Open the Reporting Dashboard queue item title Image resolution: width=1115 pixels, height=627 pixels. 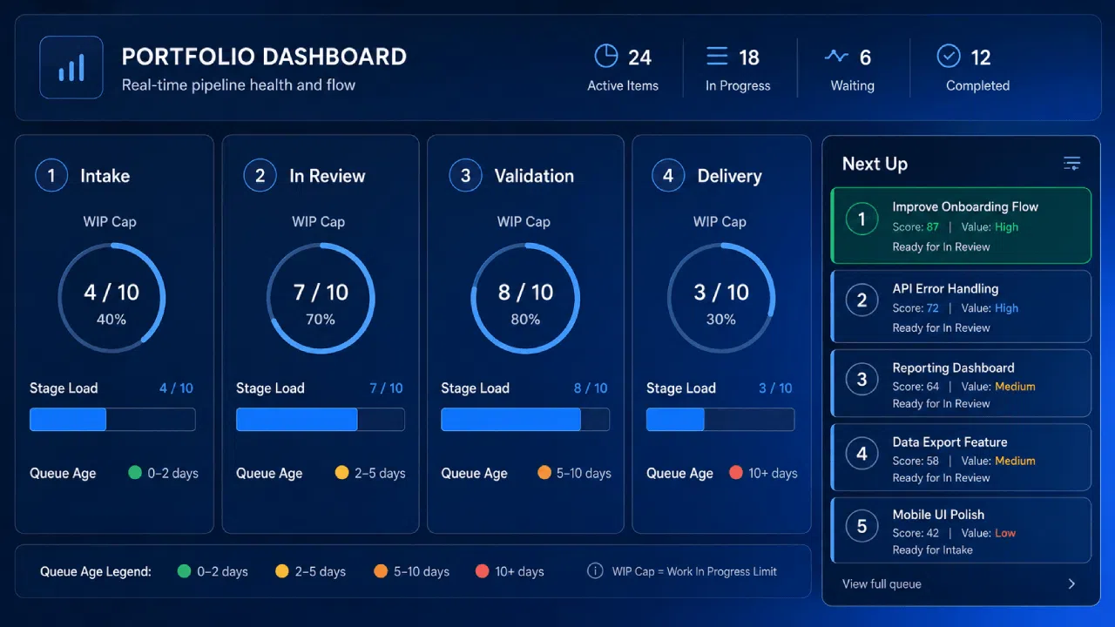coord(953,367)
